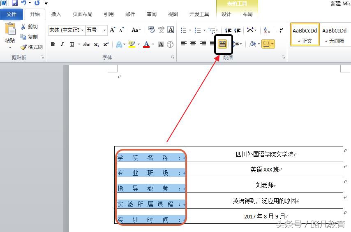Open the underline style dropdown arrow
Screen dimensions: 351x232
pyautogui.click(x=79, y=44)
